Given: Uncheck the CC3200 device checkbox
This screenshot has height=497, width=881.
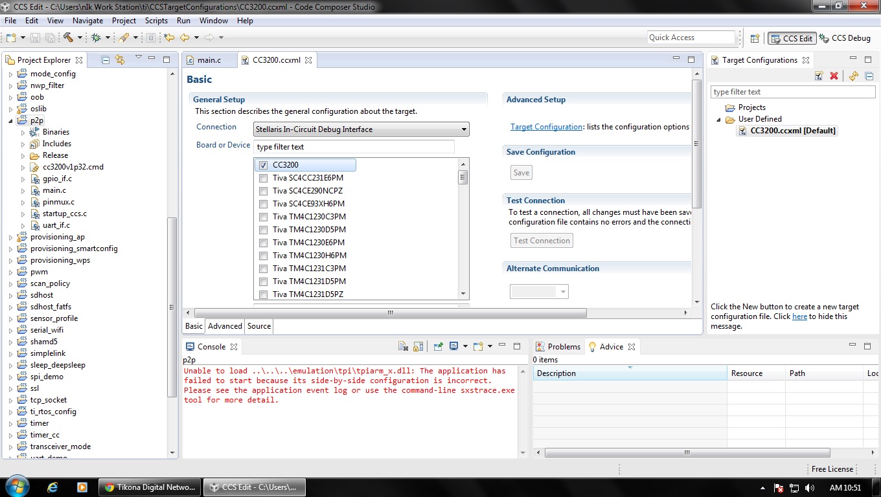Looking at the screenshot, I should [x=263, y=165].
